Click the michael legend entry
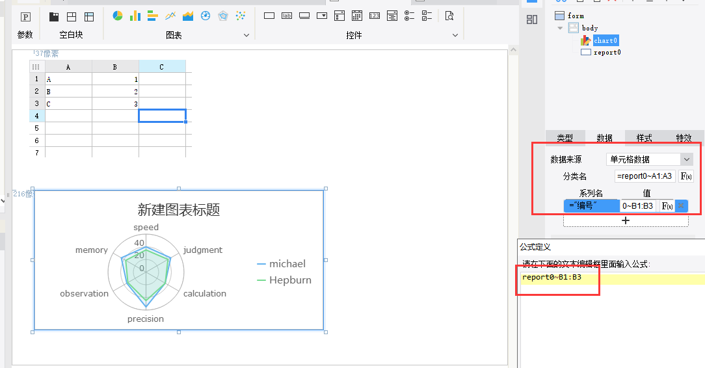Viewport: 705px width, 368px height. click(281, 264)
